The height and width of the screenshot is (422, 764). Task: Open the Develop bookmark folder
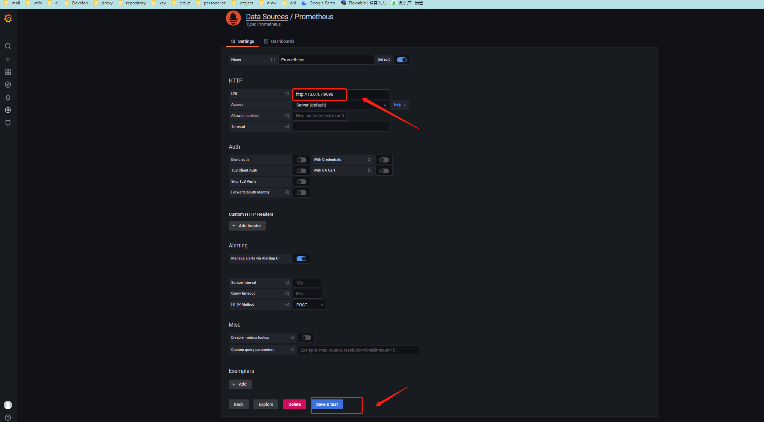click(x=77, y=3)
